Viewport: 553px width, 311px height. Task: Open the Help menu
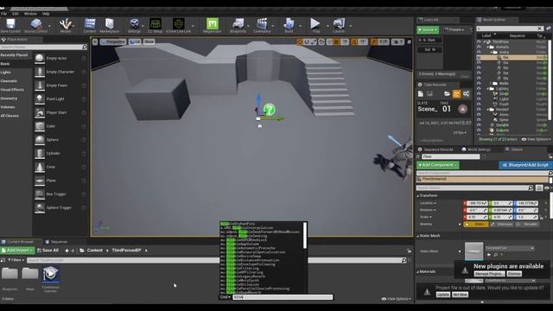point(46,14)
